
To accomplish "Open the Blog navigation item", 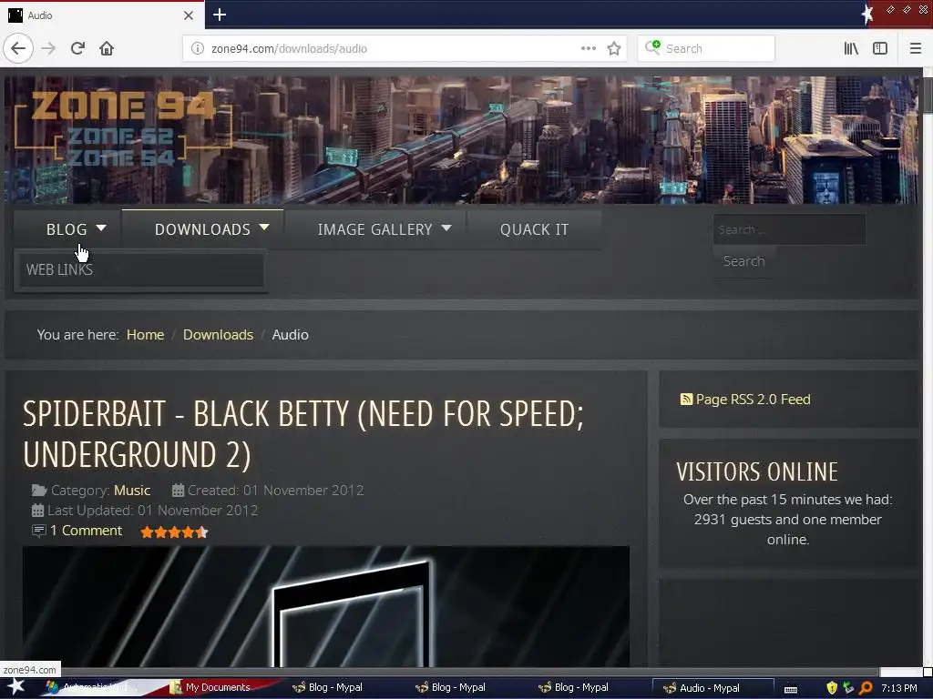I will 67,229.
